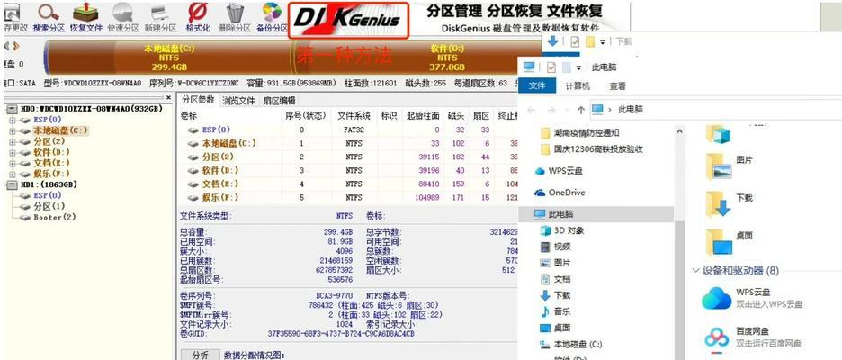Click the HD0 hard disk icon in tree
Screen dimensions: 842x360
click(x=13, y=109)
